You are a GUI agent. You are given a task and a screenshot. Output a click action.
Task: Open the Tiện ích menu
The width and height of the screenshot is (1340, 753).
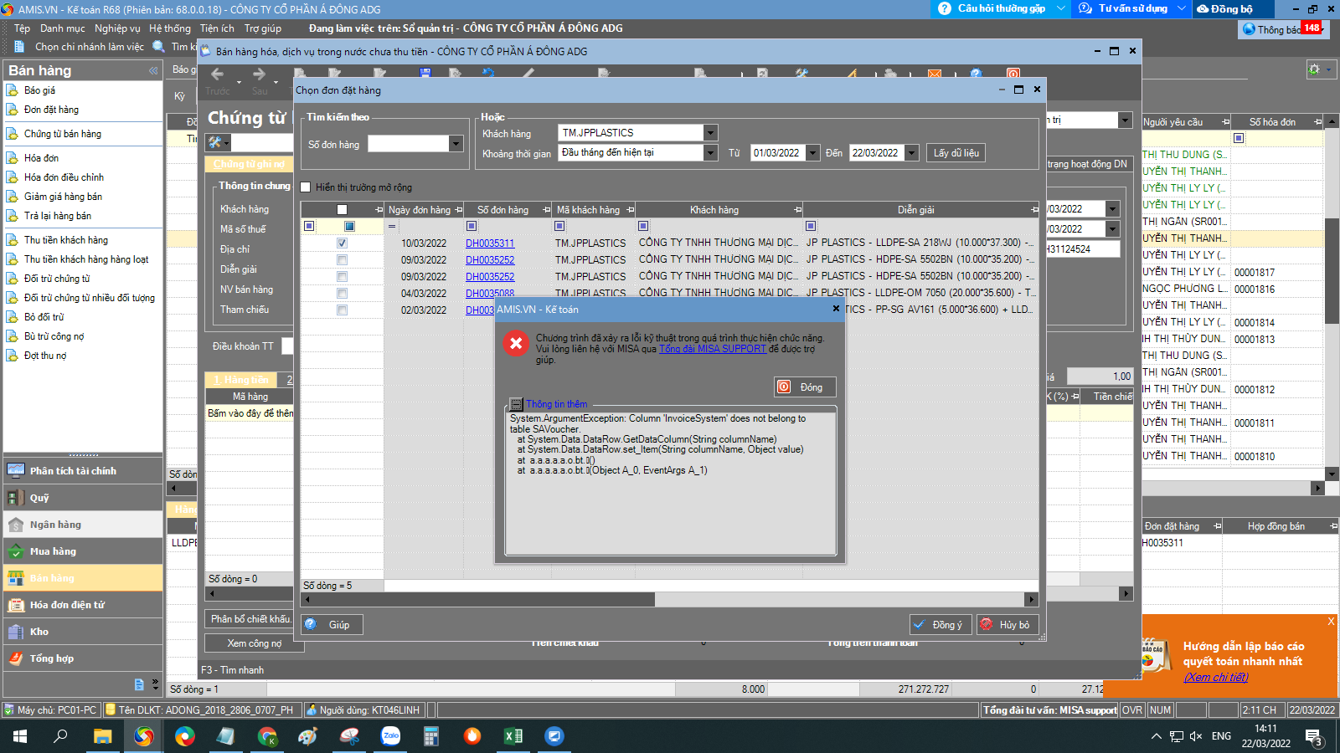click(217, 28)
